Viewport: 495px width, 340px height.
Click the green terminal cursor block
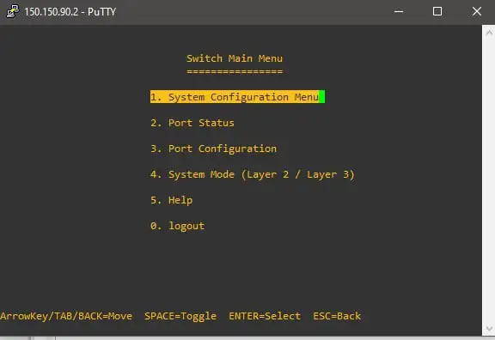(x=322, y=97)
